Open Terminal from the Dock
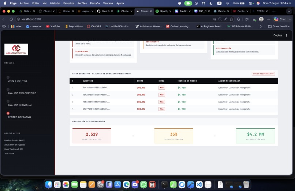The width and height of the screenshot is (295, 191). point(164,185)
